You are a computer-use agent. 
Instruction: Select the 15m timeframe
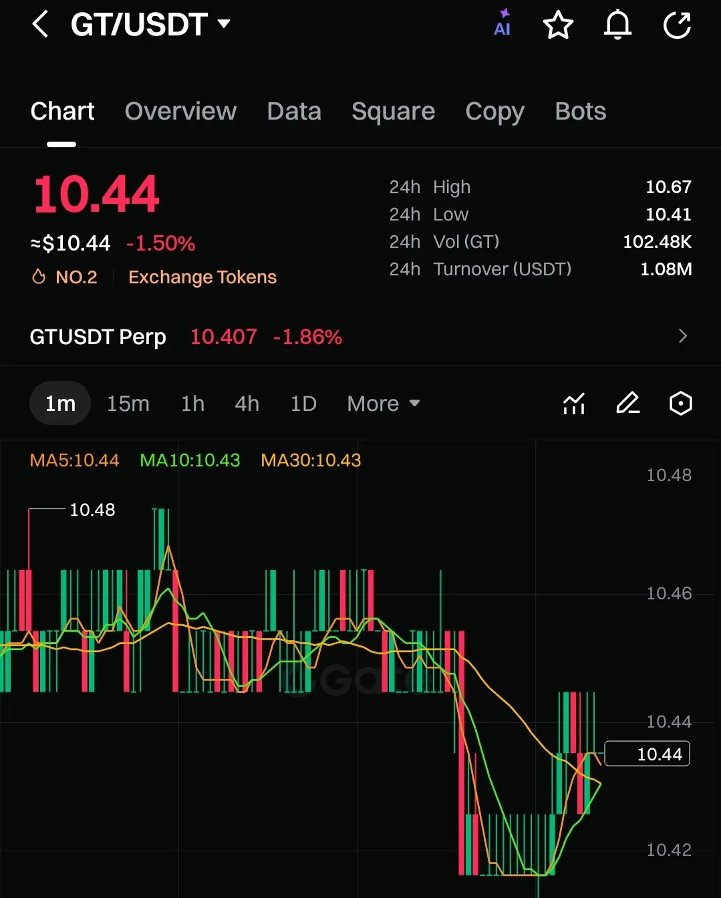click(128, 404)
